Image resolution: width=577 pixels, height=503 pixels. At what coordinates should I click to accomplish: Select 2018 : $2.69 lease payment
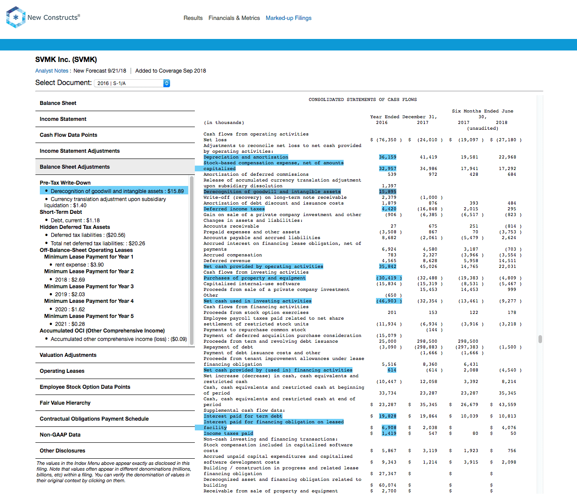coord(70,280)
